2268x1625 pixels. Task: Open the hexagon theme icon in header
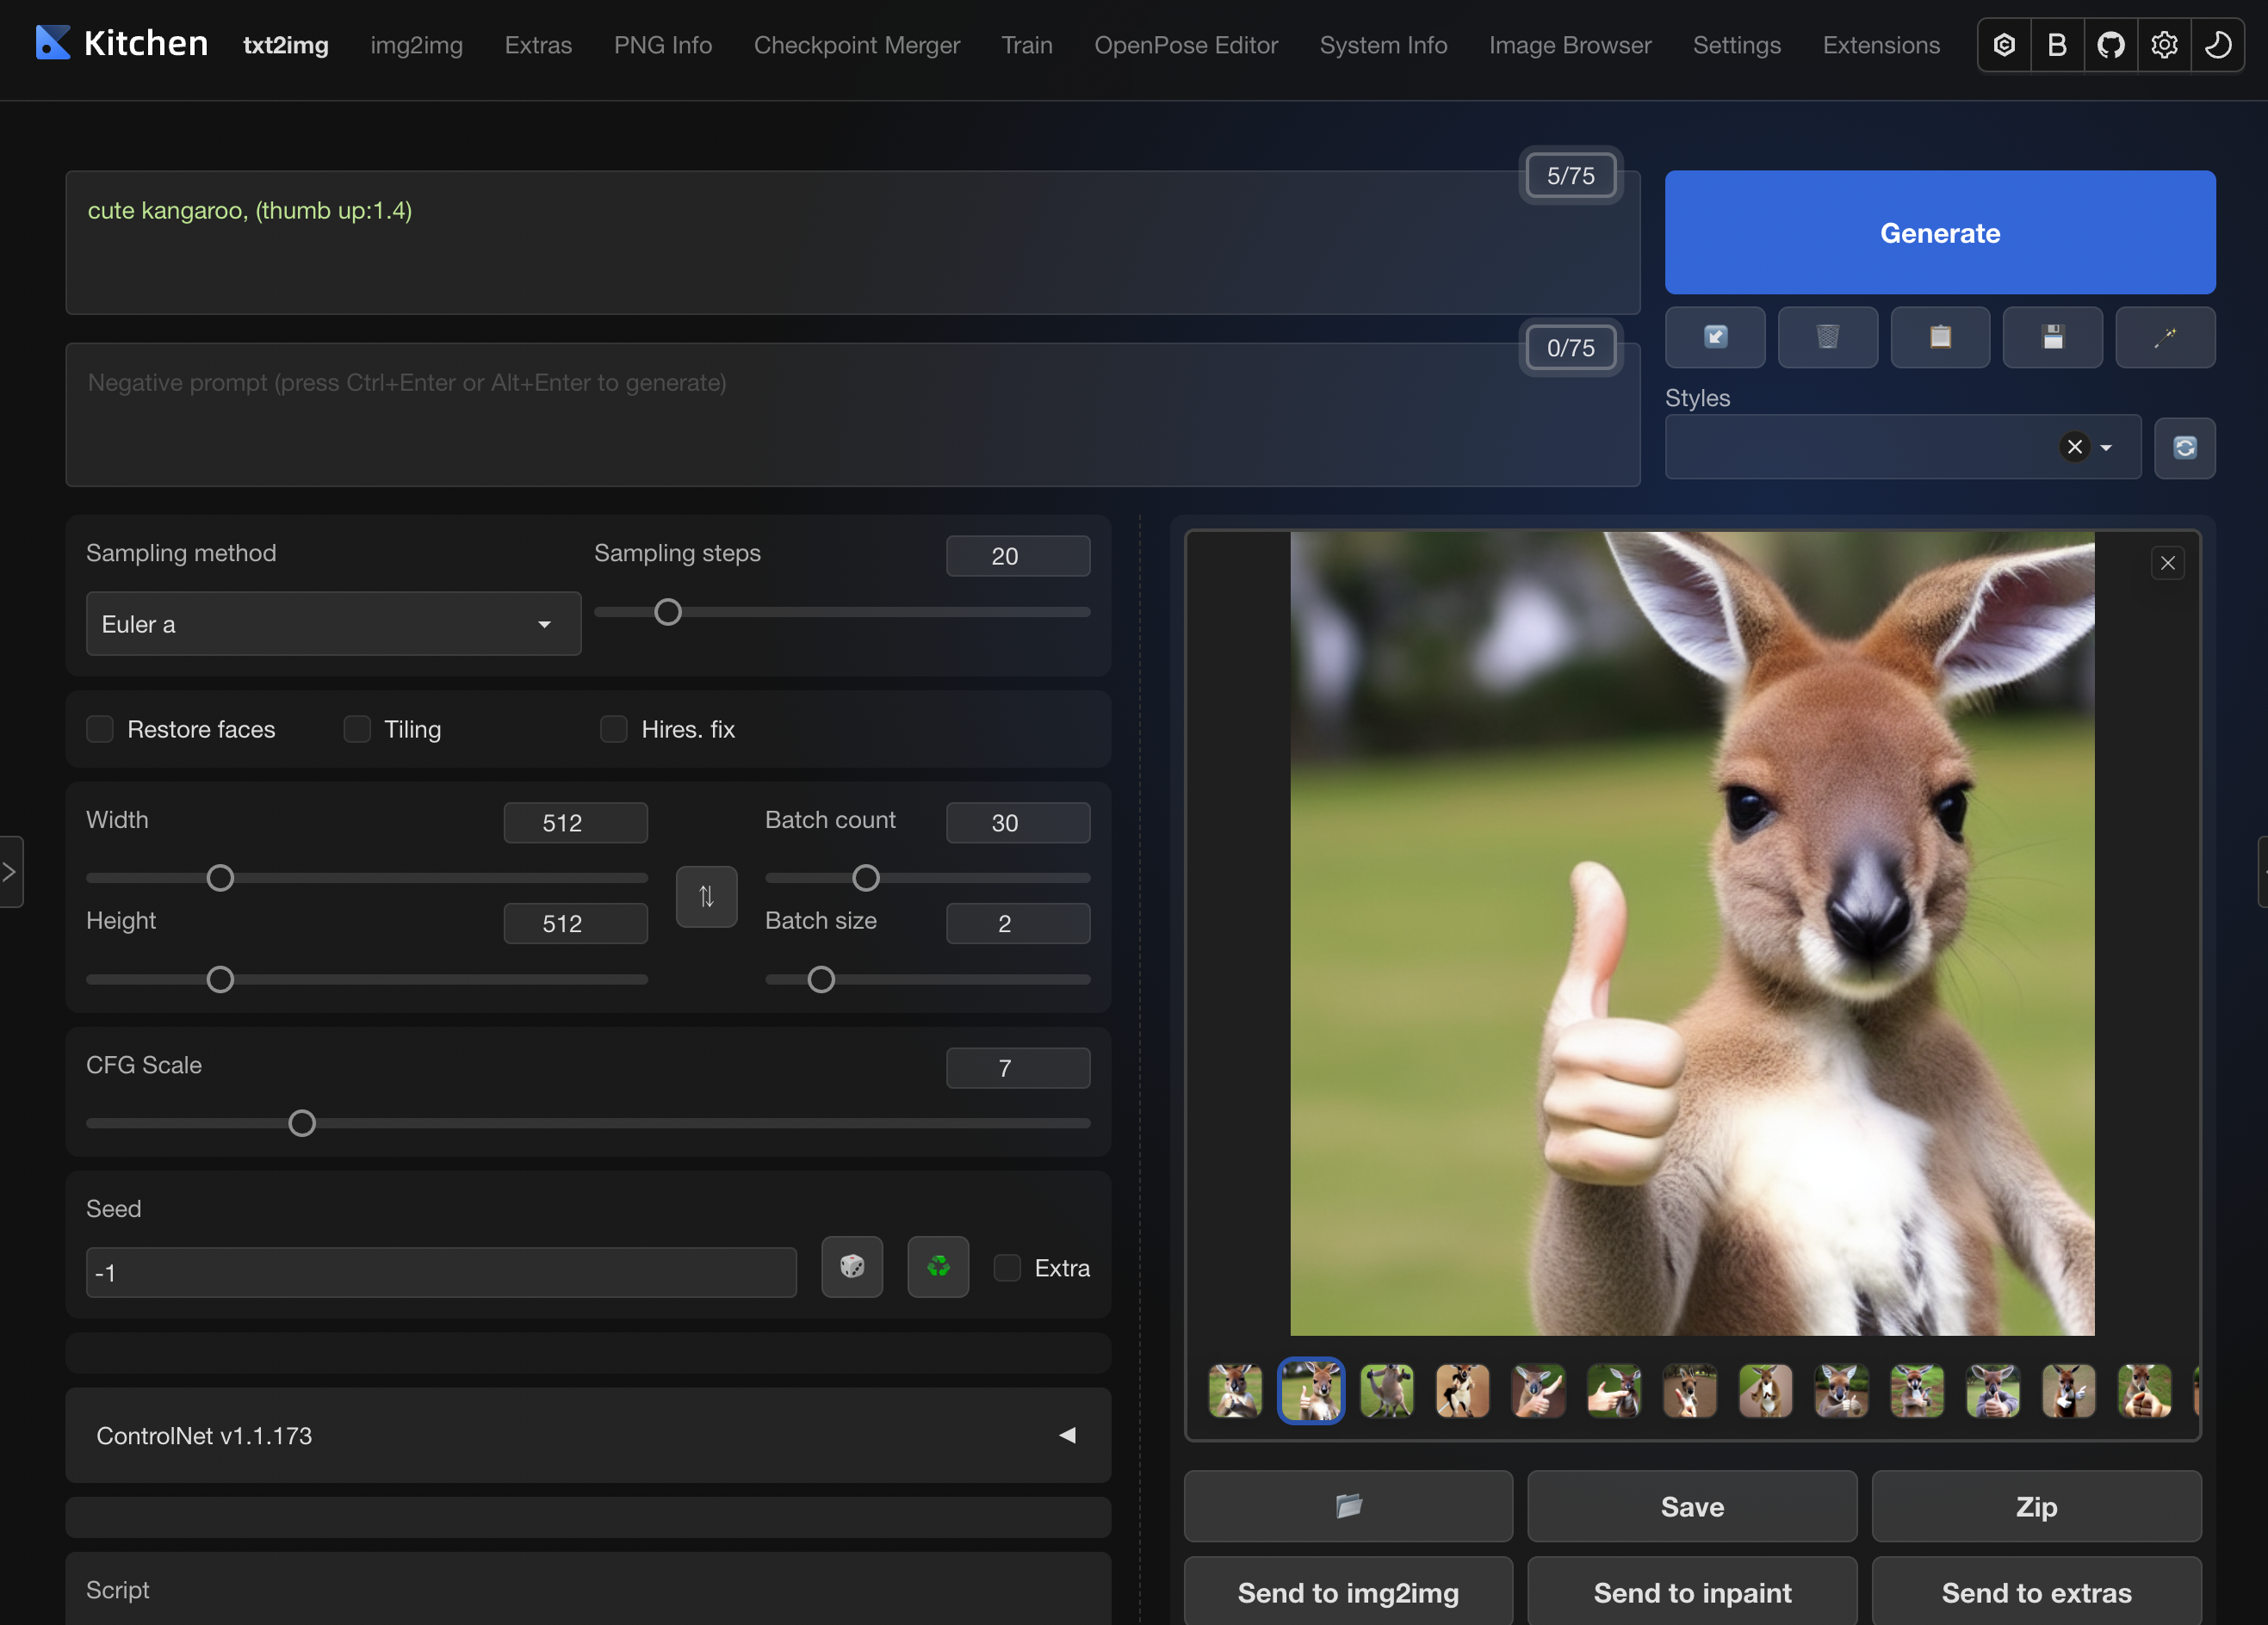point(2004,45)
